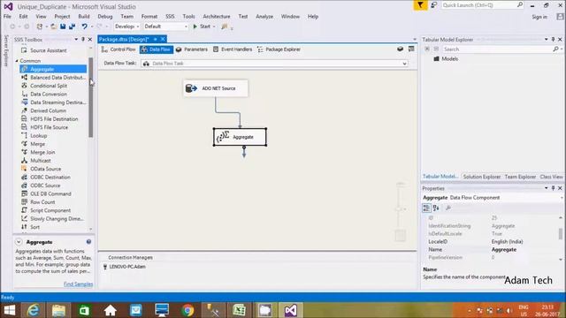Image resolution: width=566 pixels, height=318 pixels.
Task: Switch to Event Handlers tab
Action: pos(233,49)
